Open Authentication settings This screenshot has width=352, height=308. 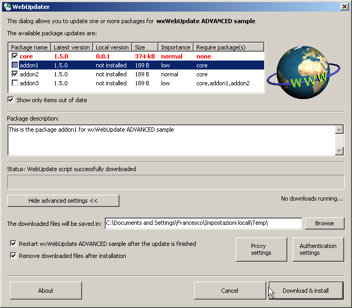pyautogui.click(x=318, y=250)
